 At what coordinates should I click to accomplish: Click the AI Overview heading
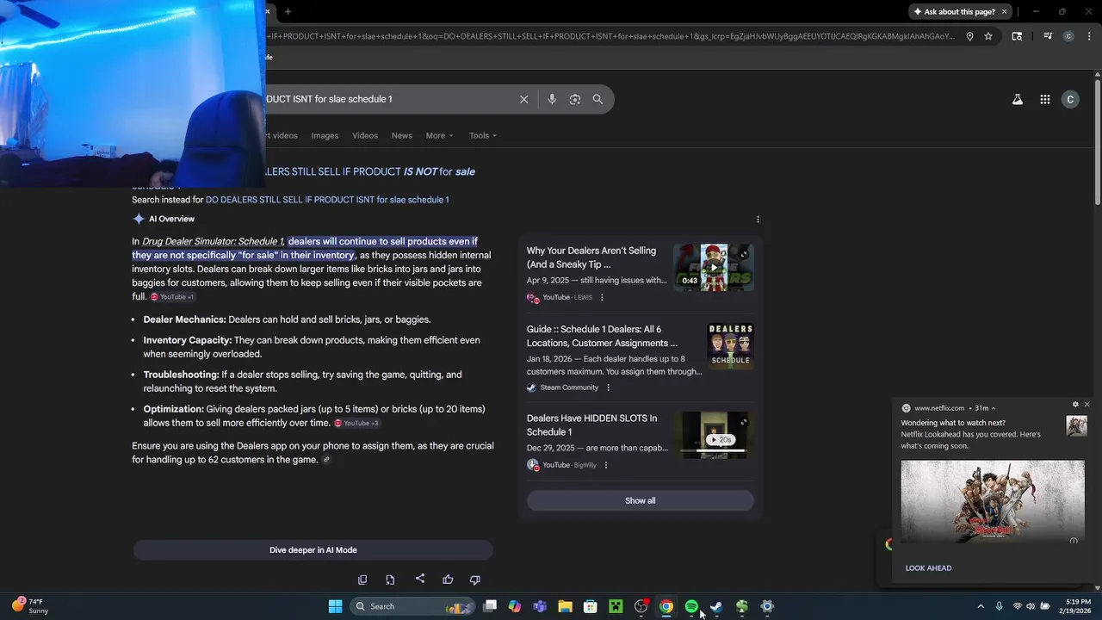(171, 220)
